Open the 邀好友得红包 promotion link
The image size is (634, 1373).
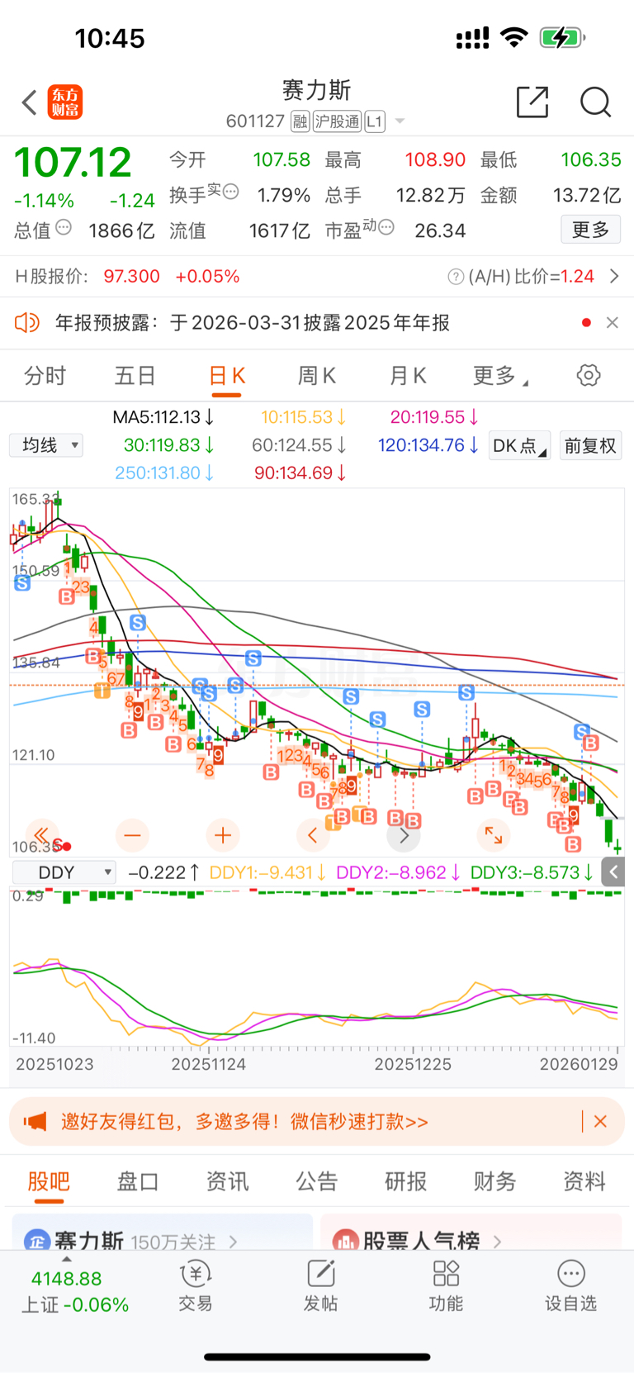(244, 1122)
